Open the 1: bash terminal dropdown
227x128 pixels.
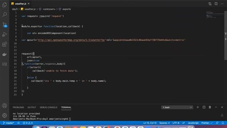pyautogui.click(x=177, y=107)
